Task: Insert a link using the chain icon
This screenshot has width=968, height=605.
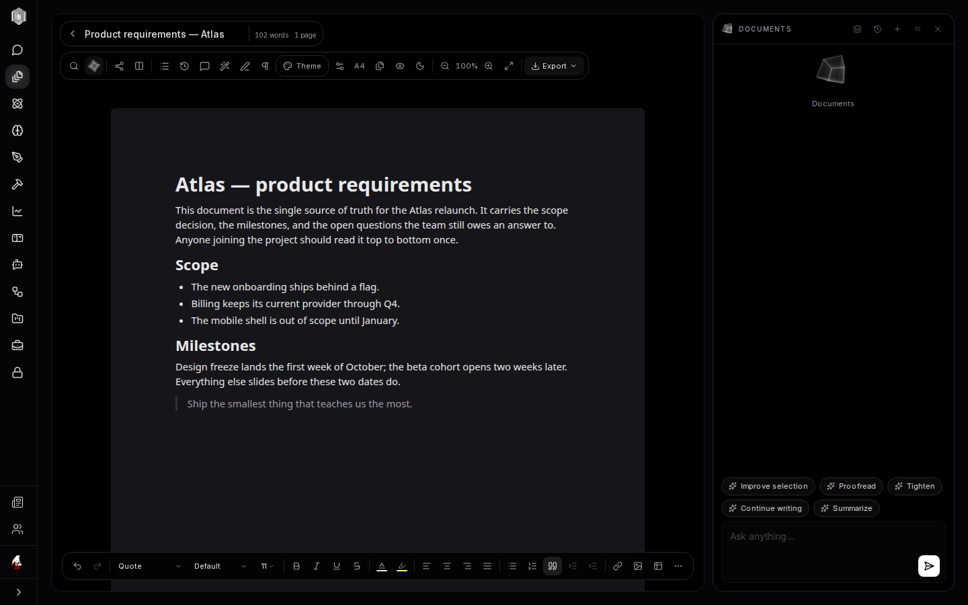Action: click(618, 566)
